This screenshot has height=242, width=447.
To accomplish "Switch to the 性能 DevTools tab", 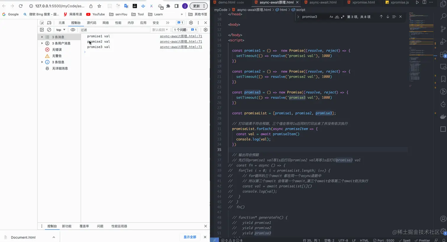I will (x=118, y=23).
